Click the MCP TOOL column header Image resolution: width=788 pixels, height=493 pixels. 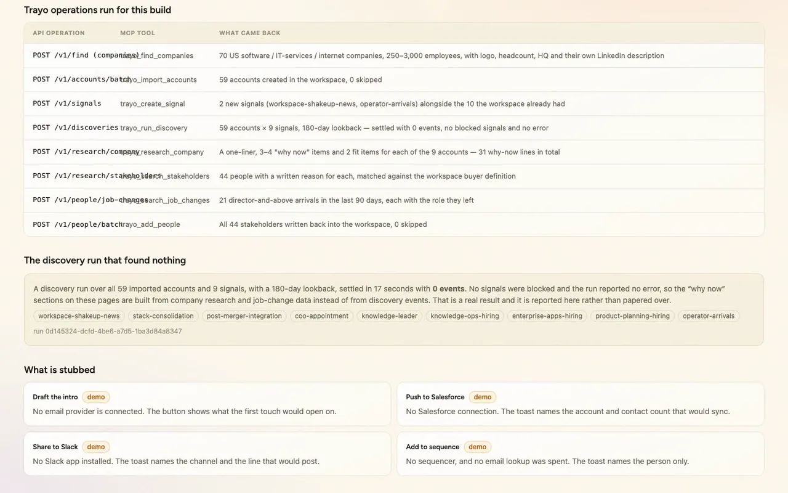pos(138,33)
